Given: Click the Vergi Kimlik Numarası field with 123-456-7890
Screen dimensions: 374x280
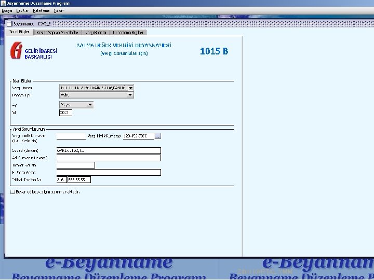Looking at the screenshot, I should click(139, 136).
